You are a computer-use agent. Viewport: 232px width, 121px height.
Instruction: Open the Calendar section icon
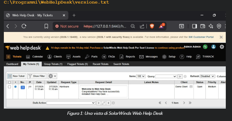28,57
